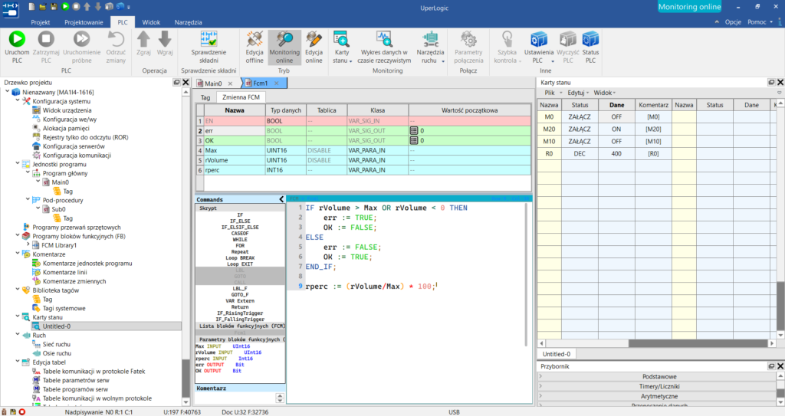This screenshot has height=416, width=785.
Task: Switch to the Tag tab
Action: [205, 97]
